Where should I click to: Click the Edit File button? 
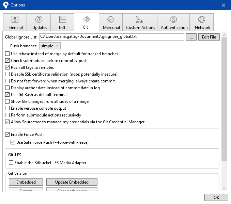(x=209, y=37)
